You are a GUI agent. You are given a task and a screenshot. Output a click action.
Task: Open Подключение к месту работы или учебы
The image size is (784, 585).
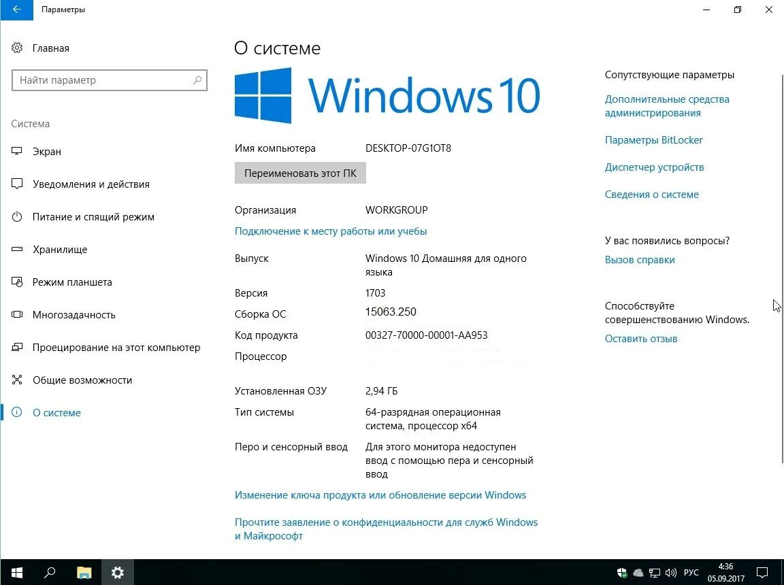tap(331, 231)
